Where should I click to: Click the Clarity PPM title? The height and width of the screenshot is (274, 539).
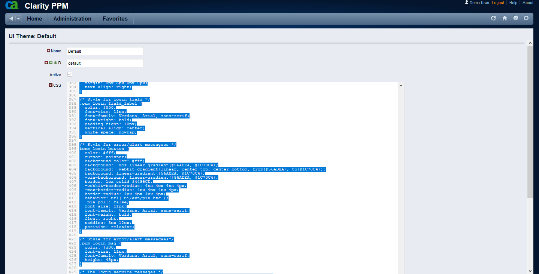46,6
